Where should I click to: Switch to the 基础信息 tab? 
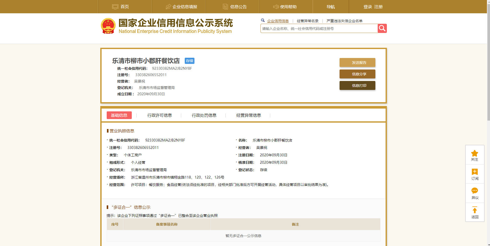(119, 115)
